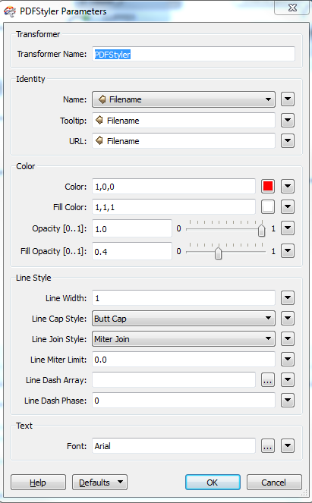Open the Font picker ellipsis button
Image resolution: width=312 pixels, height=503 pixels.
point(268,446)
